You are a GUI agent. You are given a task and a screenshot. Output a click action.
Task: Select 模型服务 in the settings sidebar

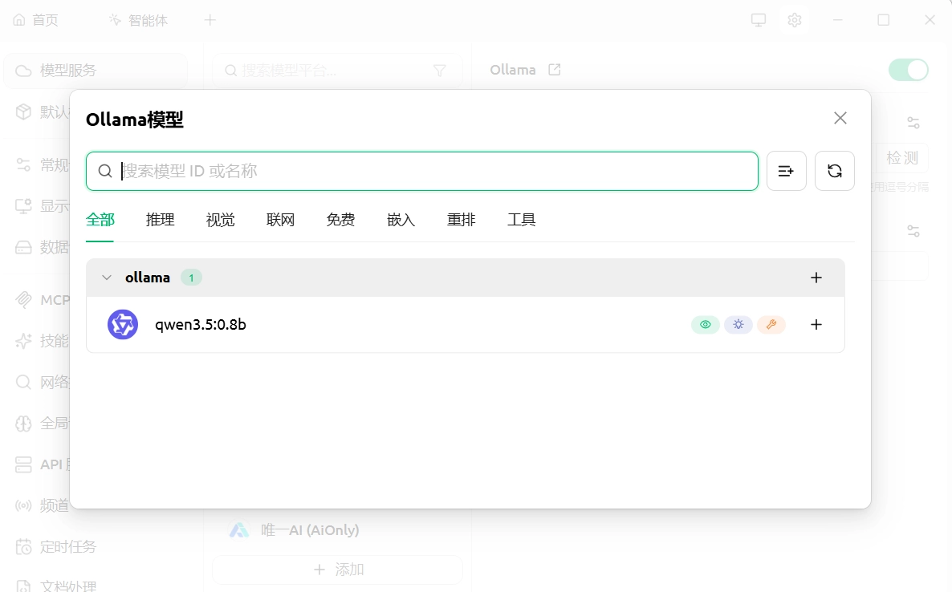point(96,71)
